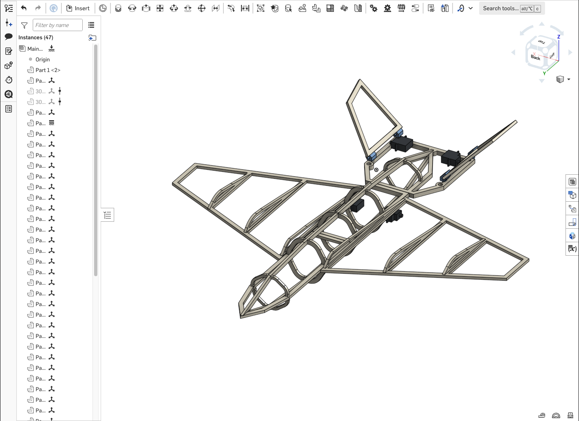Click the Search tools field
This screenshot has height=421, width=579.
(511, 8)
